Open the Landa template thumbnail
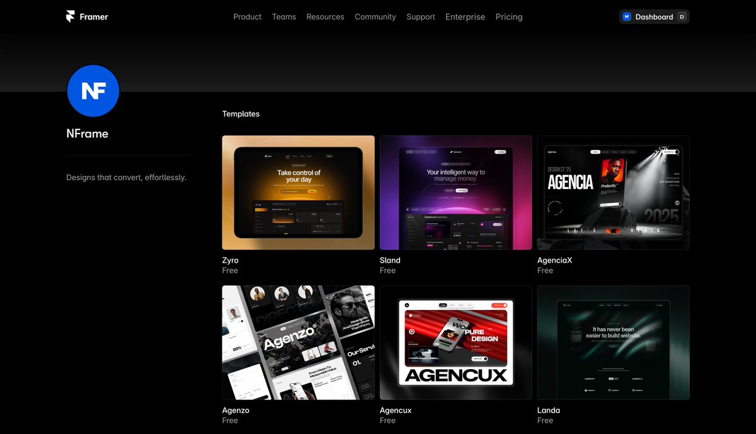 [614, 343]
